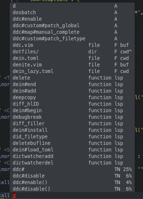Pick the 'ddc#enable' candidate marked A
This screenshot has height=199, width=143.
[72, 19]
